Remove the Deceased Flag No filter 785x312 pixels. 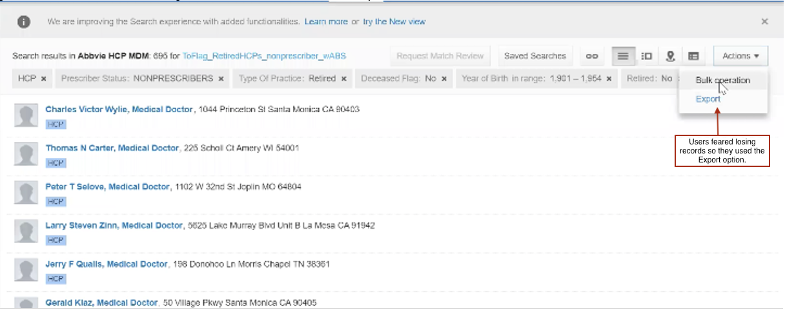coord(444,79)
